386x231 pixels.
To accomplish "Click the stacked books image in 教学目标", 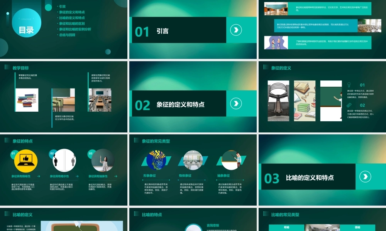I will point(27,100).
